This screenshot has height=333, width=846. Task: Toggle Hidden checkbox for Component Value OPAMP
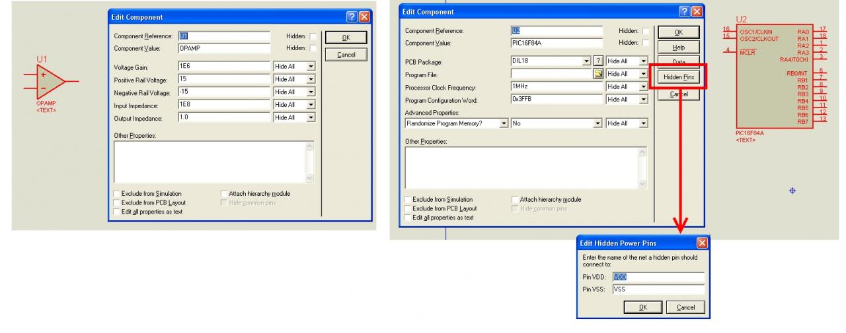pyautogui.click(x=313, y=48)
